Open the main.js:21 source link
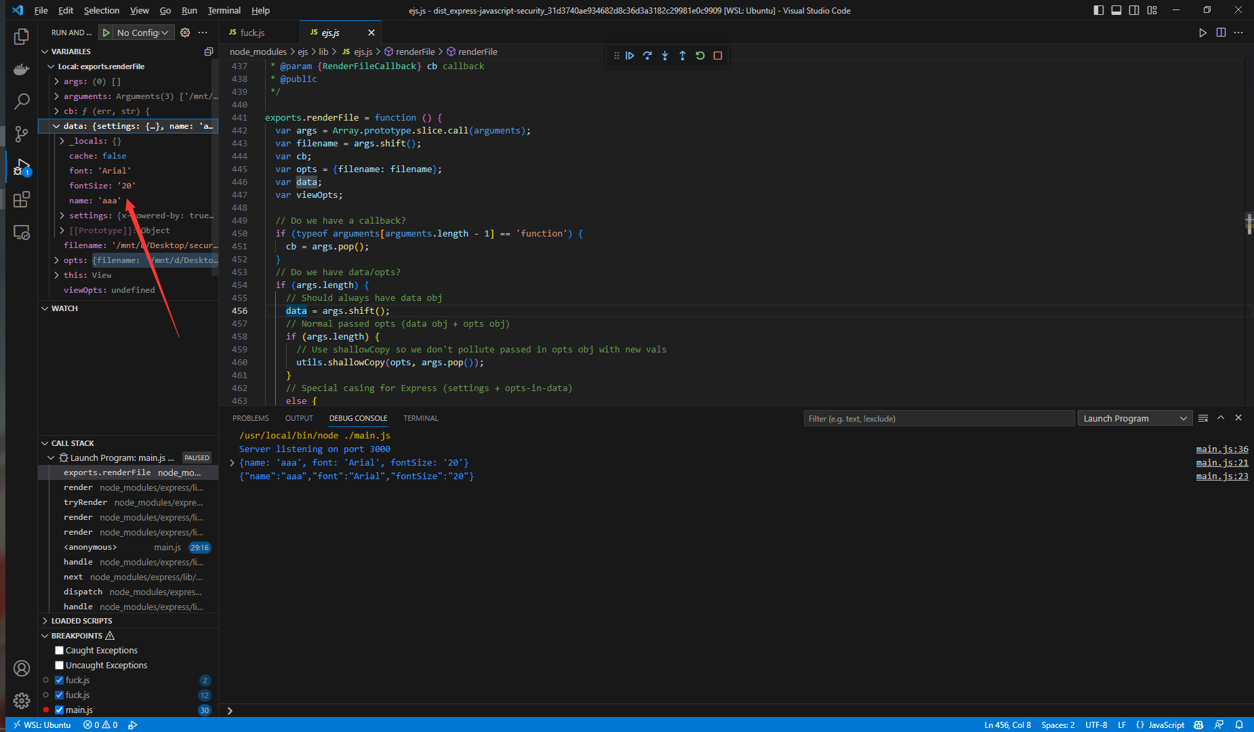The image size is (1254, 732). (x=1222, y=463)
